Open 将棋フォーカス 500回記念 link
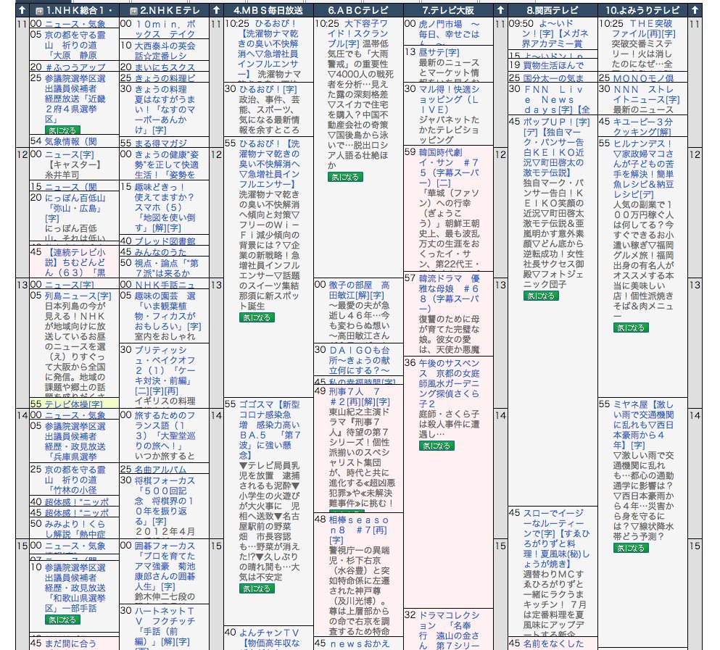 point(165,501)
